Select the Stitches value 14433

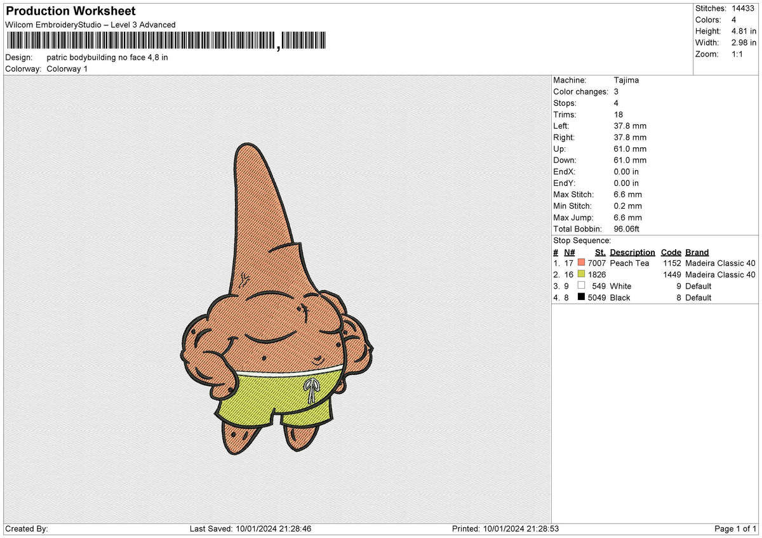744,8
